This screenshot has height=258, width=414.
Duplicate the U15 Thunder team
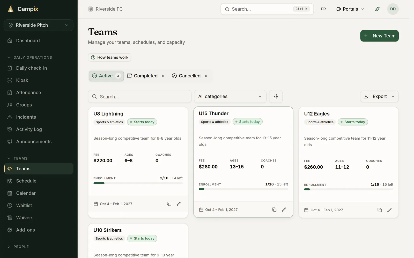(x=274, y=210)
